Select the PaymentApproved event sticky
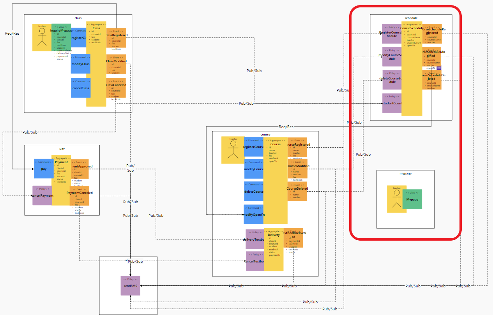This screenshot has width=493, height=315. point(80,169)
